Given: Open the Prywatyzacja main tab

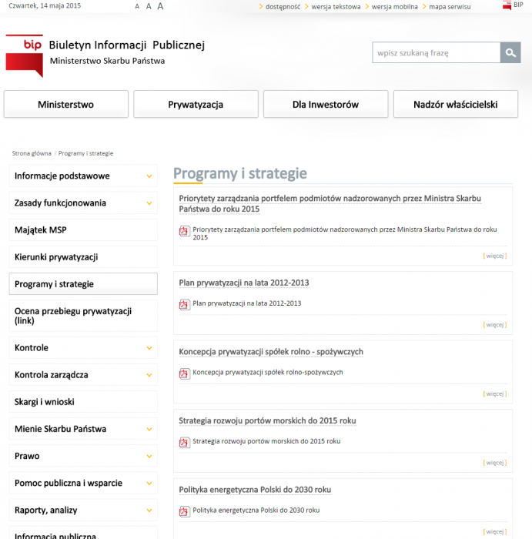Looking at the screenshot, I should click(196, 104).
